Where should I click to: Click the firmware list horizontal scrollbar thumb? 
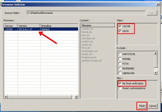point(40,97)
